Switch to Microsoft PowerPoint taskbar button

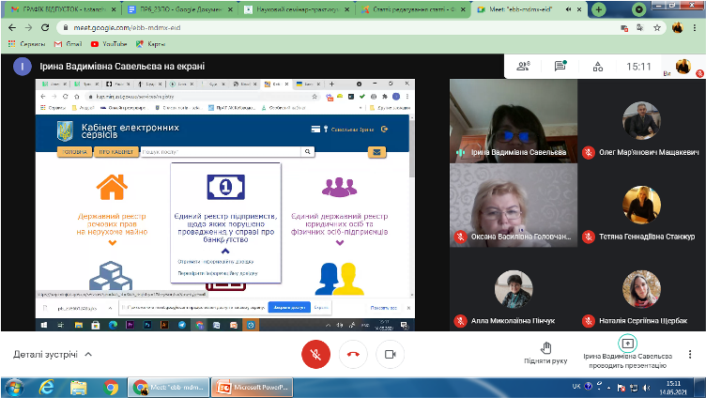[x=253, y=387]
